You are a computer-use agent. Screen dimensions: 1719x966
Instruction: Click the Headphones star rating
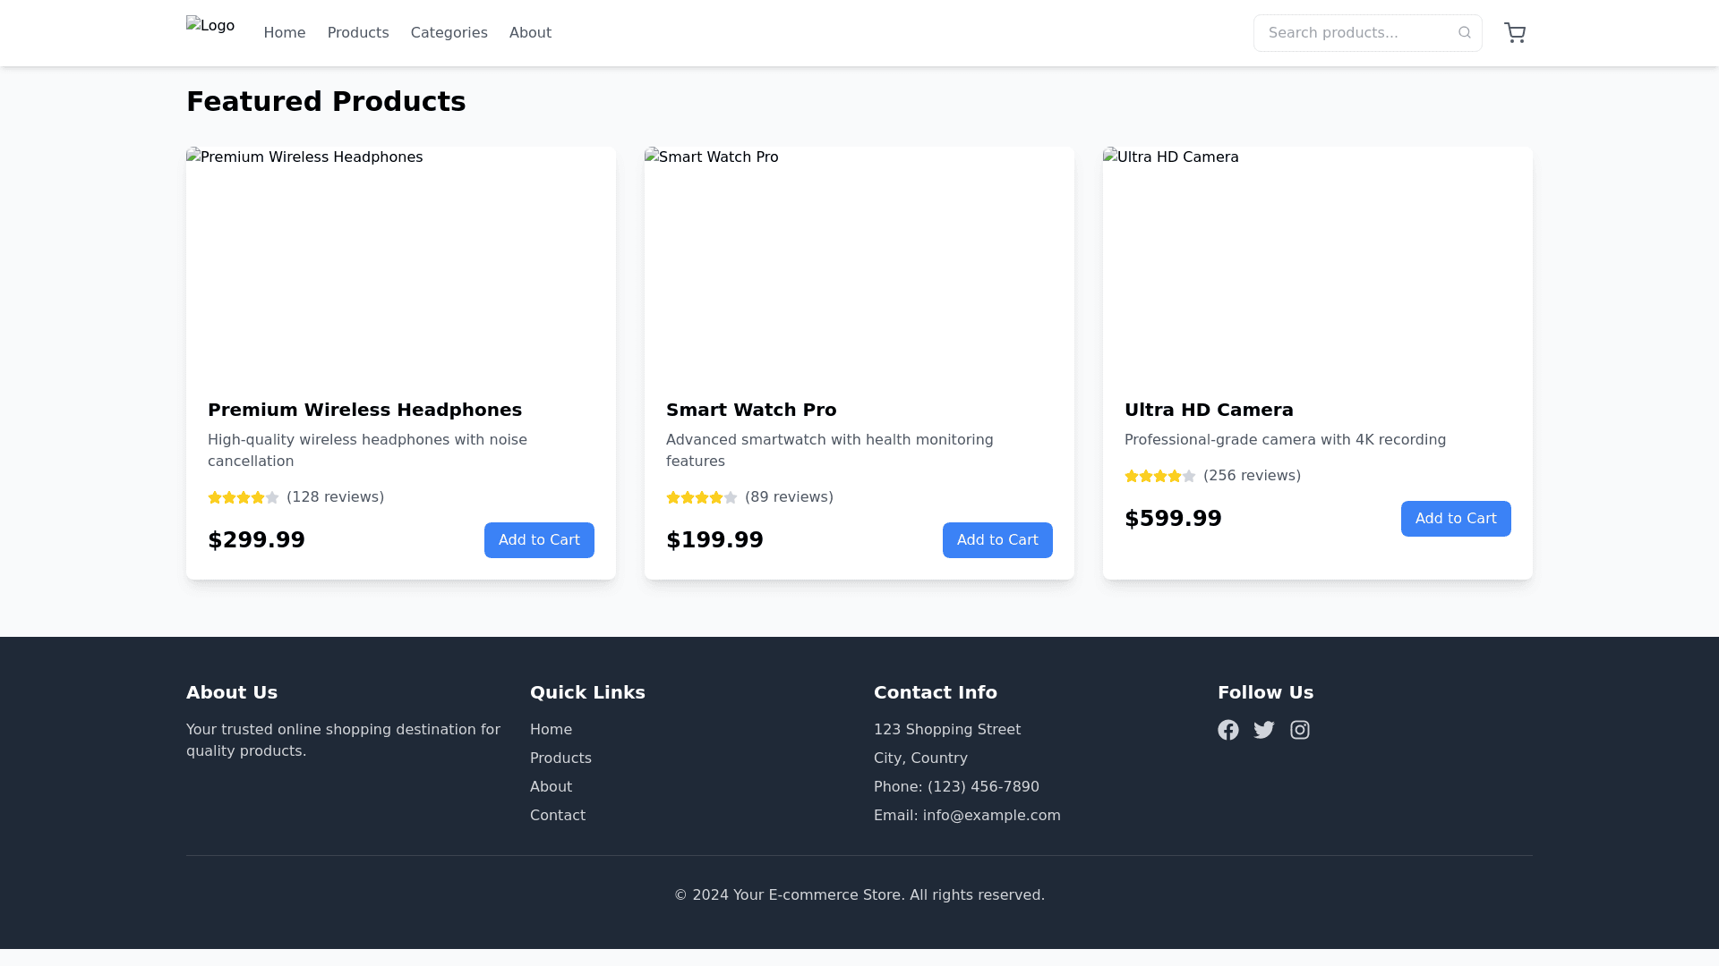[x=244, y=497]
